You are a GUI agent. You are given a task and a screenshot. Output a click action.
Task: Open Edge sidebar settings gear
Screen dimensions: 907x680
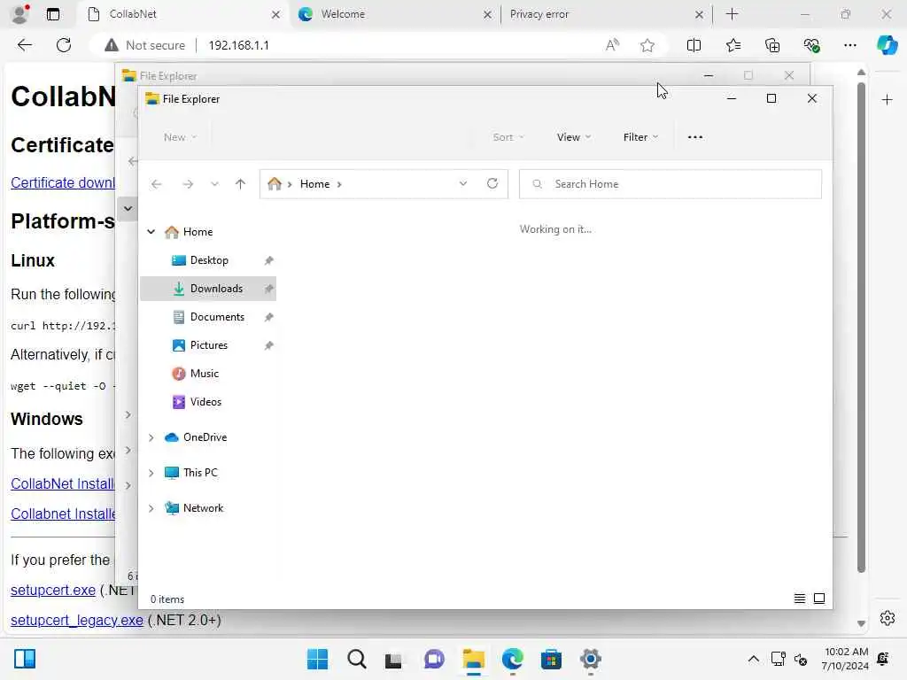click(888, 618)
